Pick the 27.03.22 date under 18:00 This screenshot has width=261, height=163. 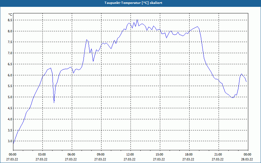[x=188, y=159]
